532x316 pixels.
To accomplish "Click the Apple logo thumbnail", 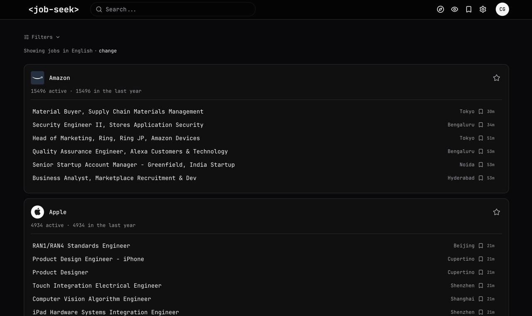I will (37, 212).
